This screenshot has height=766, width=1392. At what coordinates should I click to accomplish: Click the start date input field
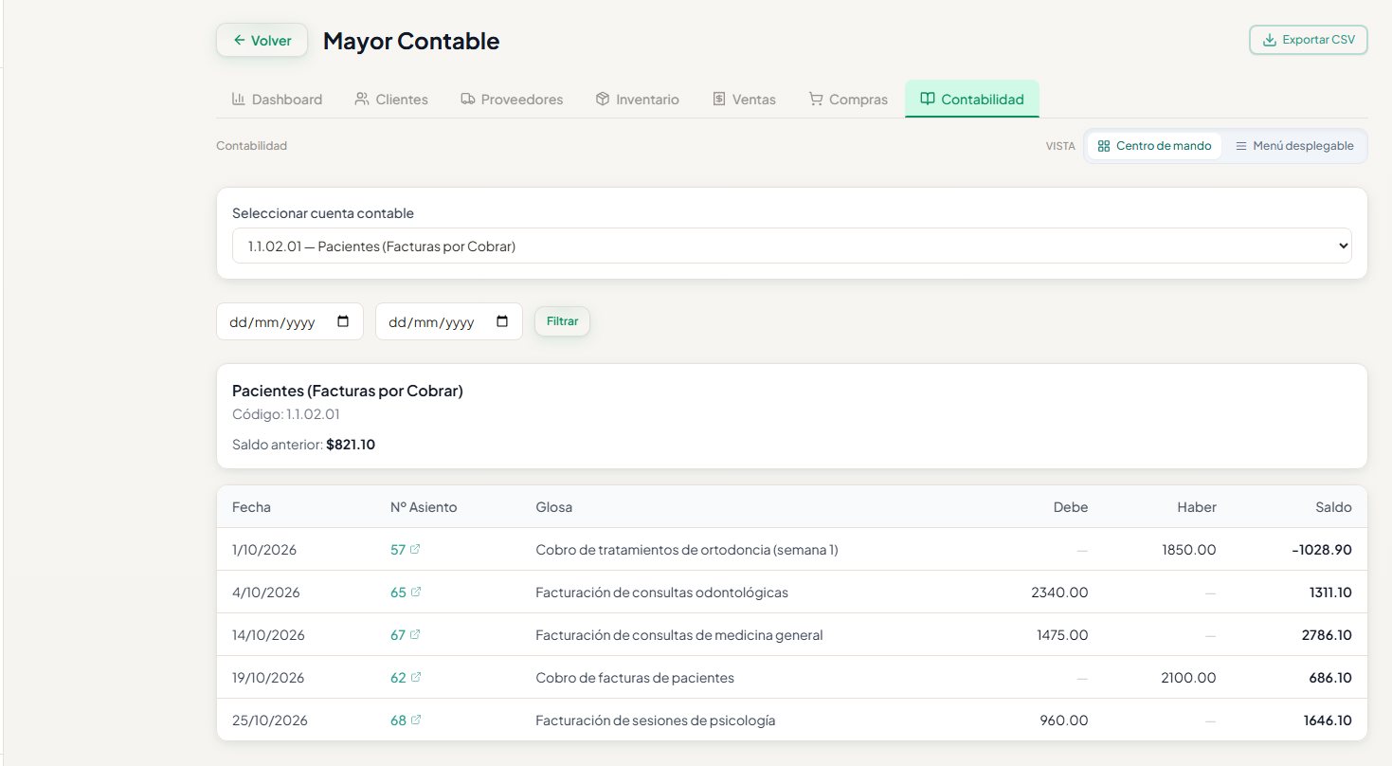pos(290,321)
